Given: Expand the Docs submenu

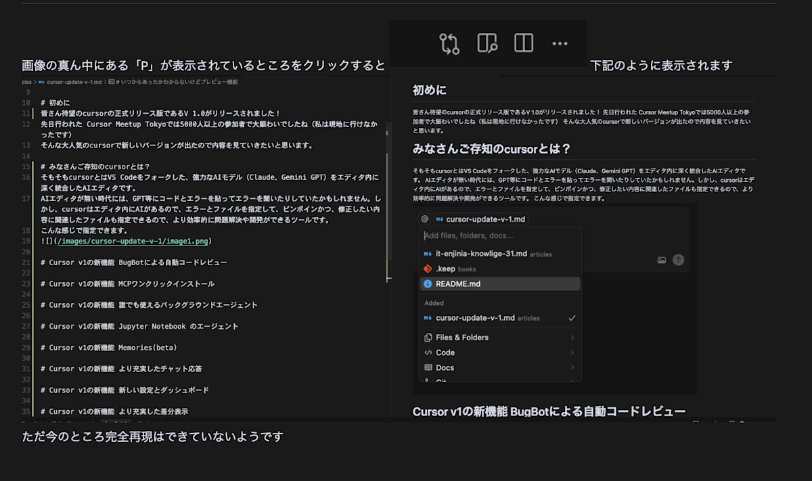Looking at the screenshot, I should click(500, 367).
